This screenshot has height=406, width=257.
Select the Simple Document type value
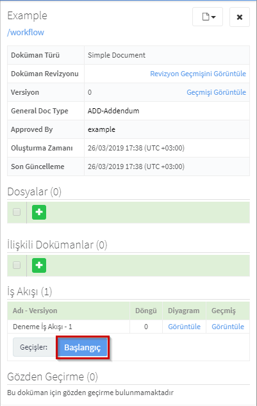pyautogui.click(x=117, y=55)
